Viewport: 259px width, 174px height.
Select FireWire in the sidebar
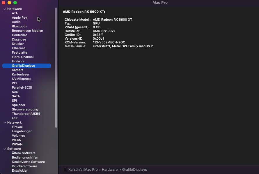point(18,61)
